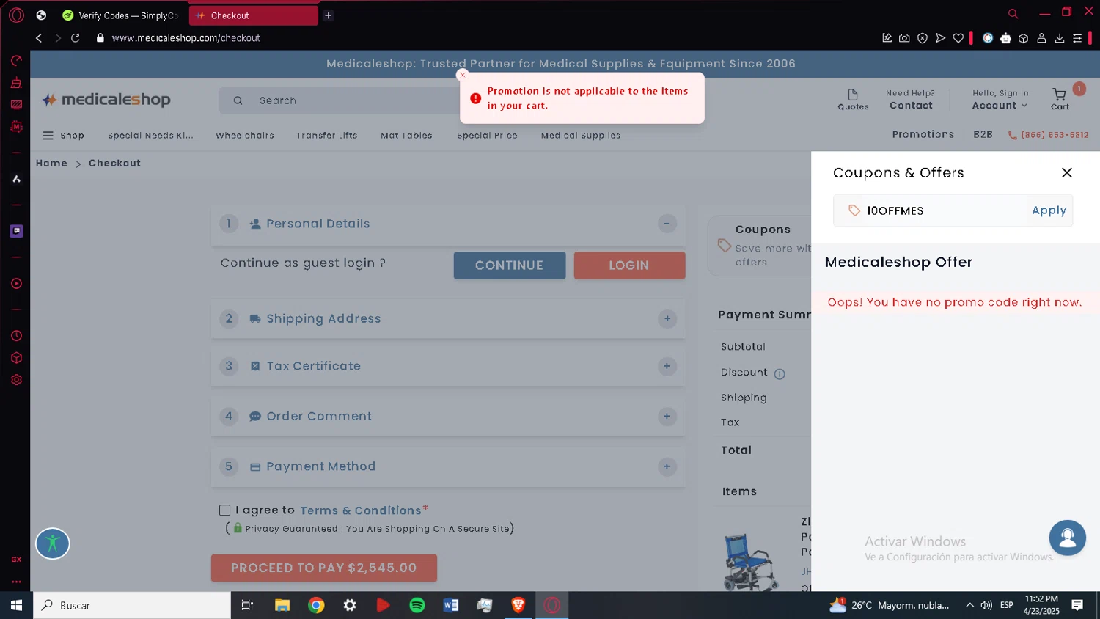Open Transfer Lifts menu category

tap(326, 136)
